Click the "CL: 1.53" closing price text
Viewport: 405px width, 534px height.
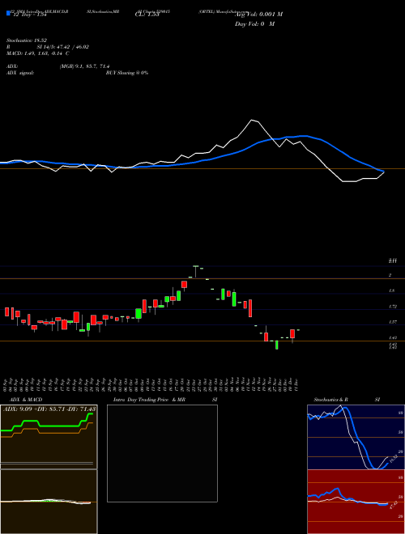click(147, 15)
